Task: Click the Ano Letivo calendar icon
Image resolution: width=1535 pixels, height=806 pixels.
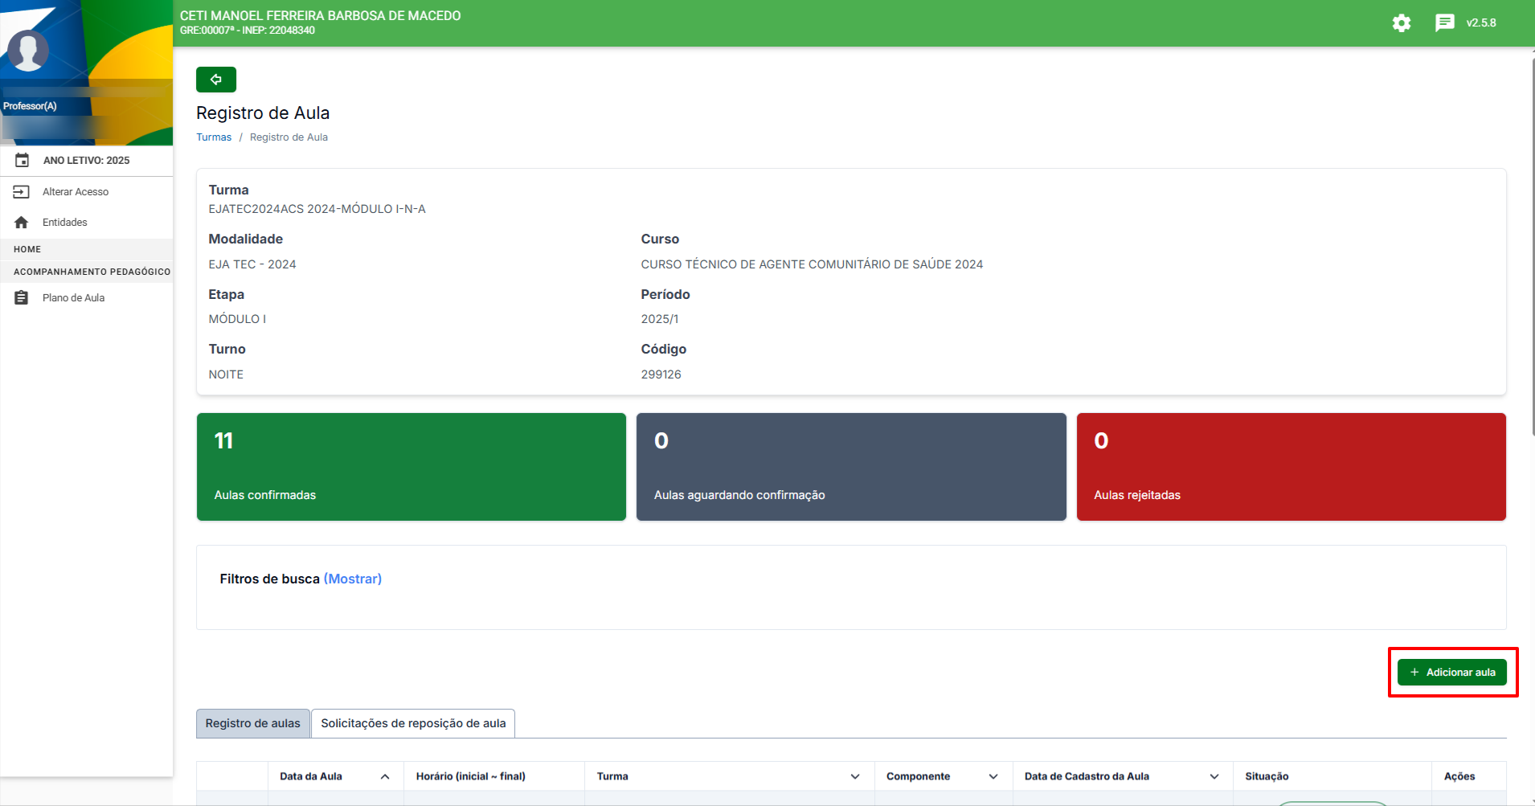Action: point(23,161)
